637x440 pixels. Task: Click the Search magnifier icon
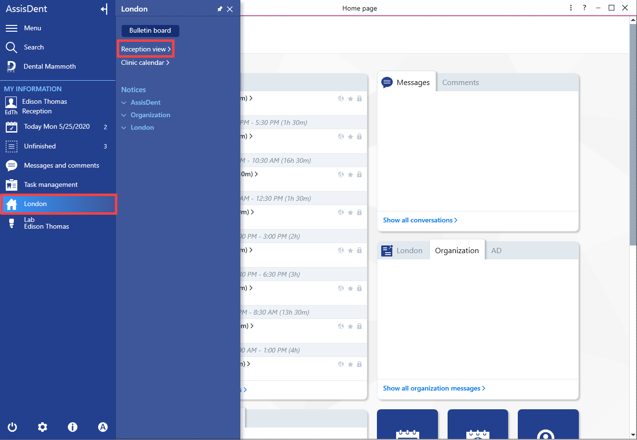[12, 47]
